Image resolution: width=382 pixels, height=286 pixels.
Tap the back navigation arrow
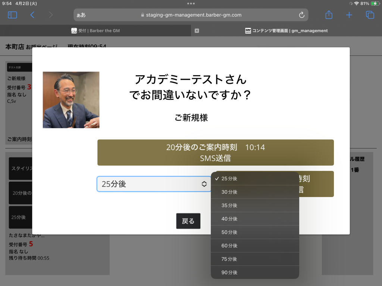tap(32, 15)
